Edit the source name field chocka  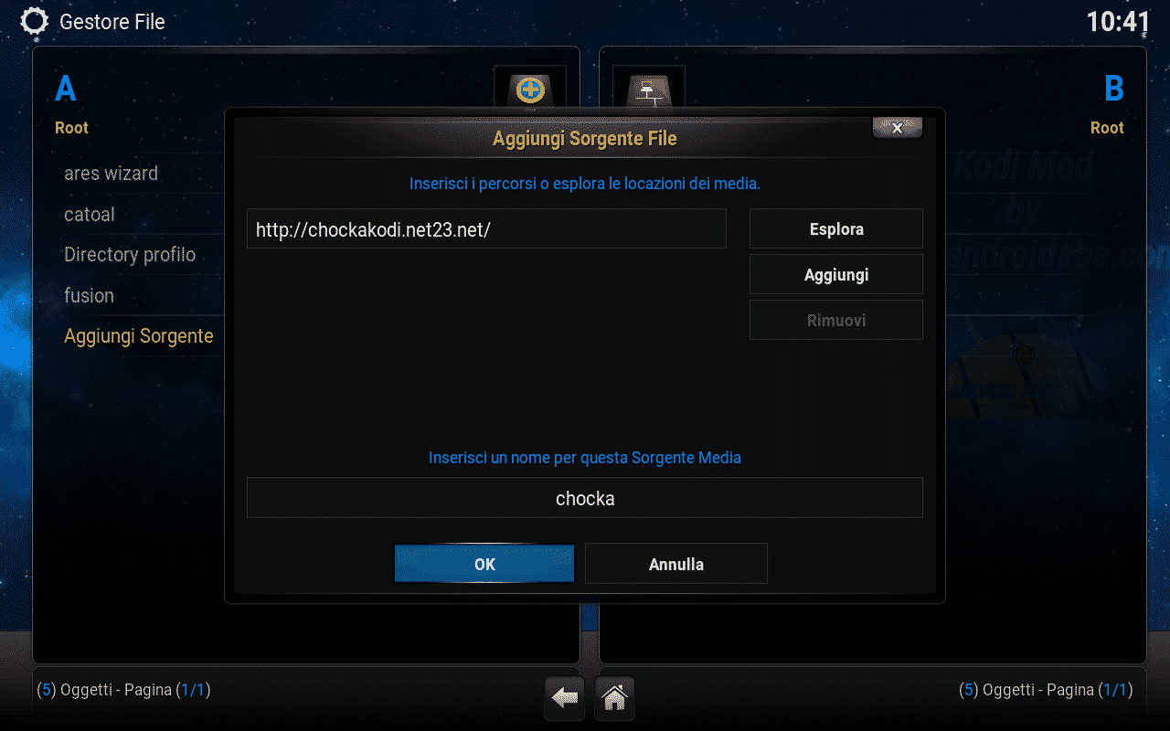click(x=585, y=498)
